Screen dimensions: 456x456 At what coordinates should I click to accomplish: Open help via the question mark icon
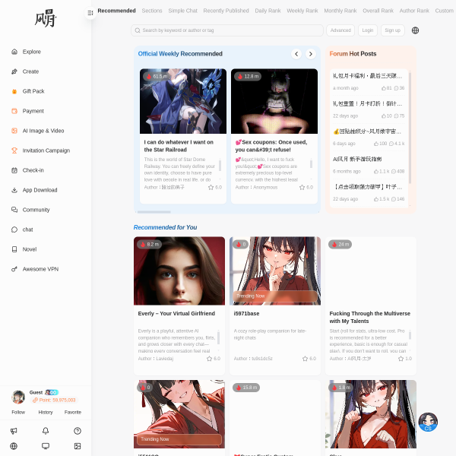tap(78, 431)
